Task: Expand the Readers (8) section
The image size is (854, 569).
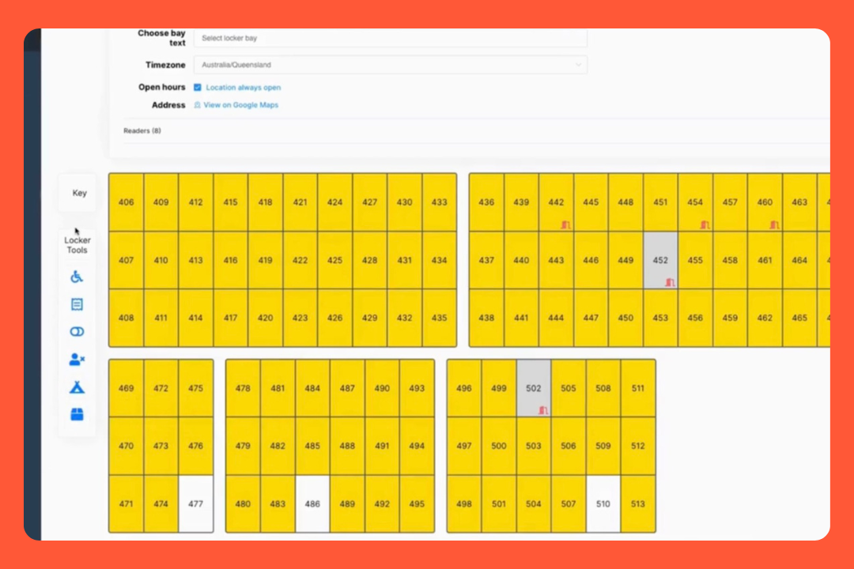Action: [142, 130]
